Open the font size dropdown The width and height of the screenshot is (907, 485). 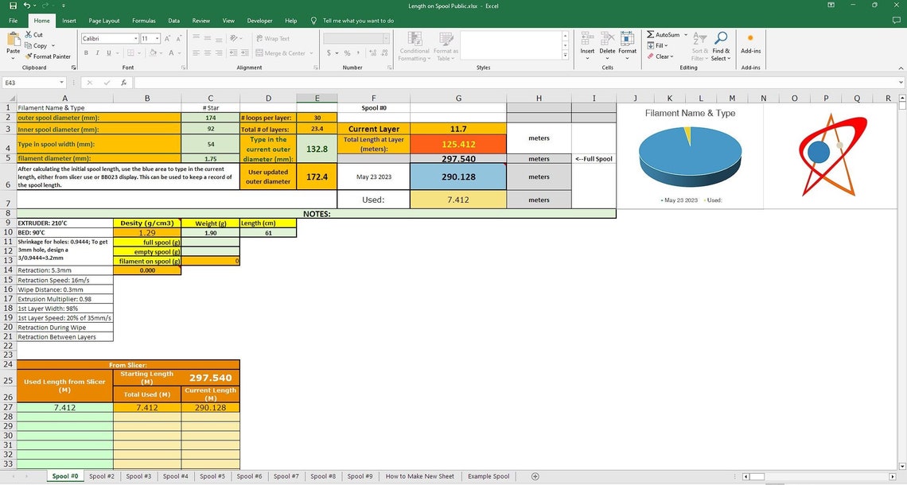(157, 38)
